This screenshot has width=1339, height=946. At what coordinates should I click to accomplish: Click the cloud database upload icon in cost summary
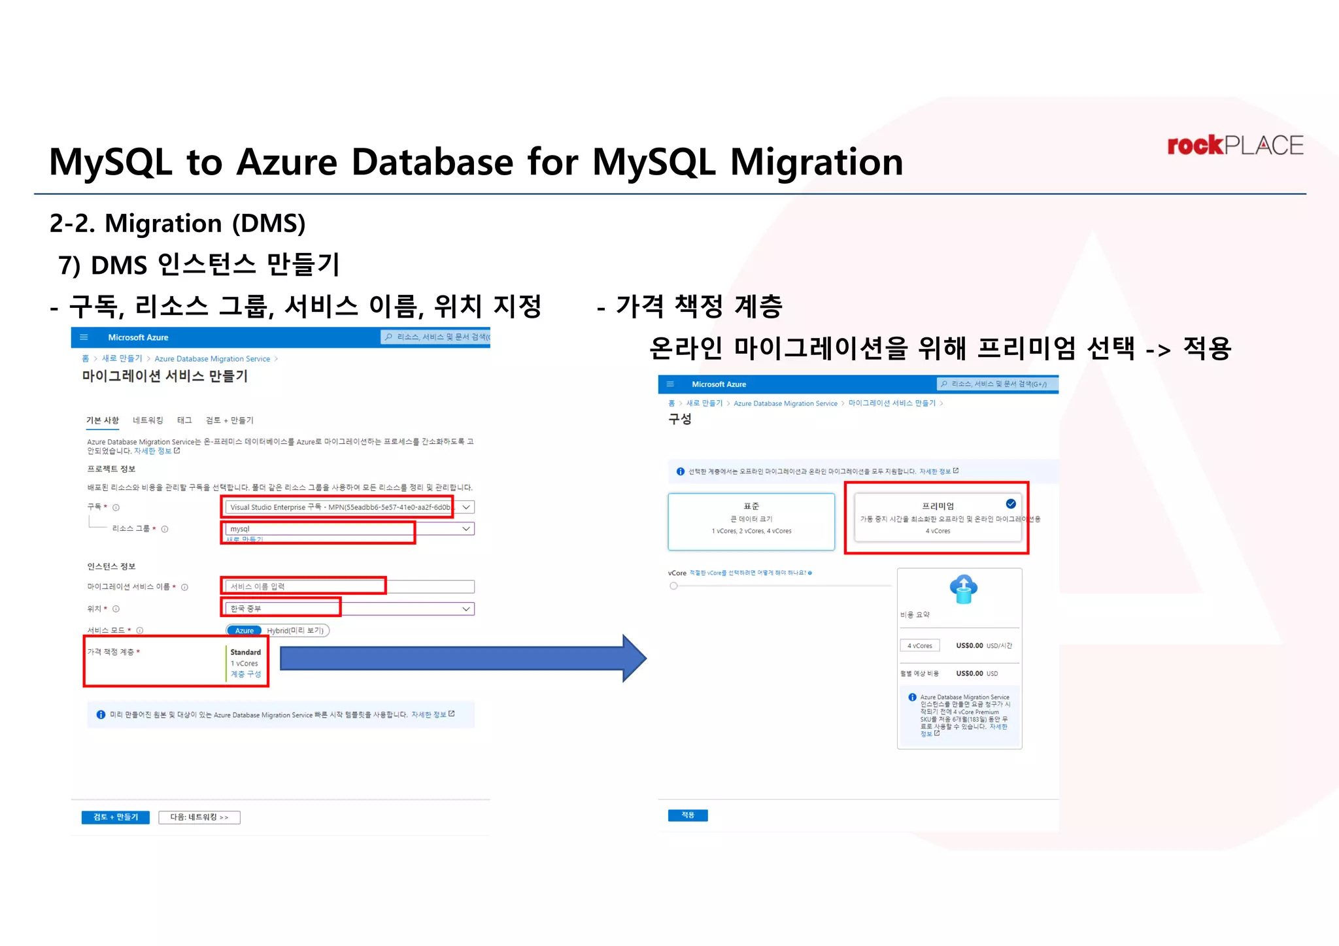click(x=964, y=588)
